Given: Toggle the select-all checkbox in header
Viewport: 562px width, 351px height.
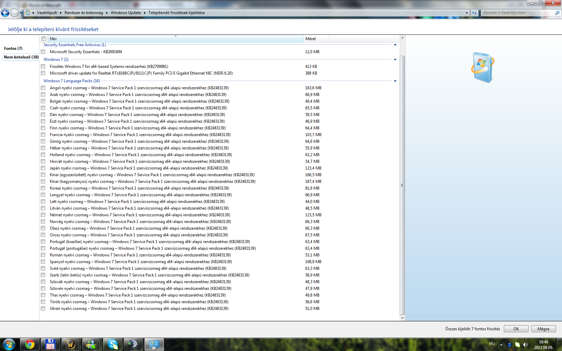Looking at the screenshot, I should click(x=43, y=39).
